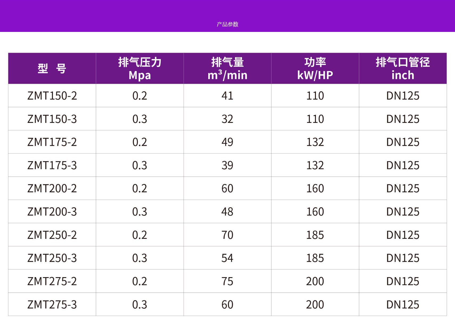Click the ZMT150-3 model cell
455x329 pixels.
coord(52,119)
